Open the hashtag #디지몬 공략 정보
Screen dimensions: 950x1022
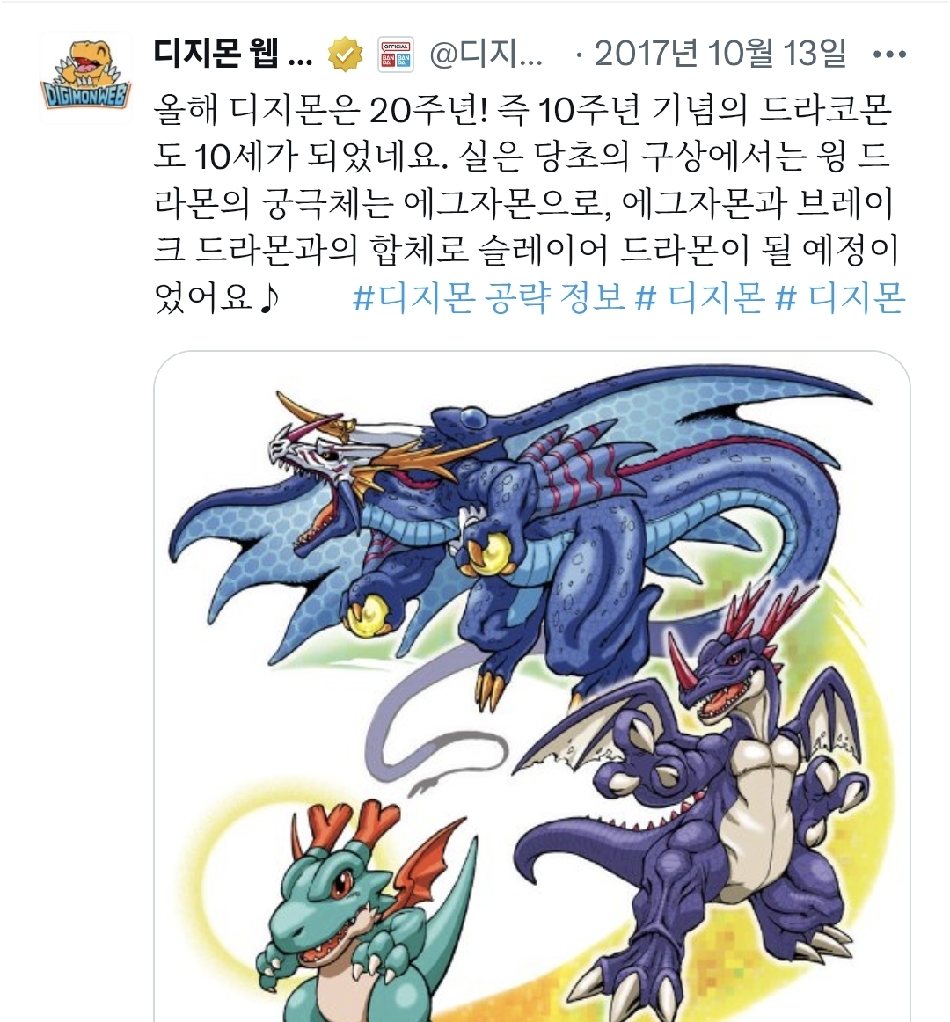tap(488, 298)
